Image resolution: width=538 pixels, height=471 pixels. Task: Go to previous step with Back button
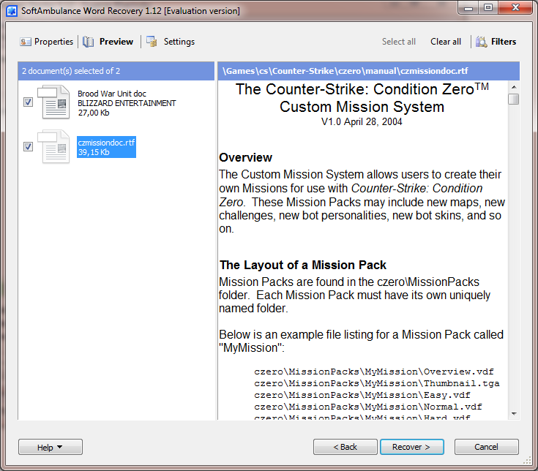pos(345,447)
